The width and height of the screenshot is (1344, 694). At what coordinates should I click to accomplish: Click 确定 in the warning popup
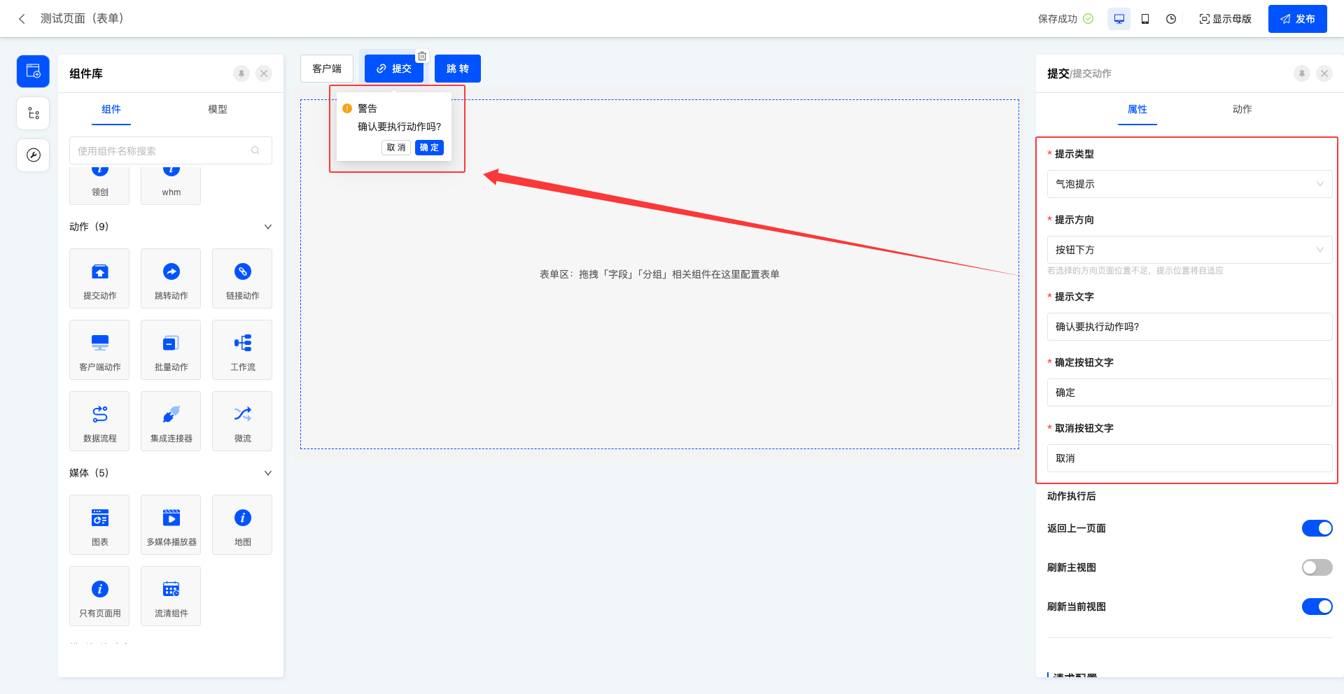click(429, 148)
